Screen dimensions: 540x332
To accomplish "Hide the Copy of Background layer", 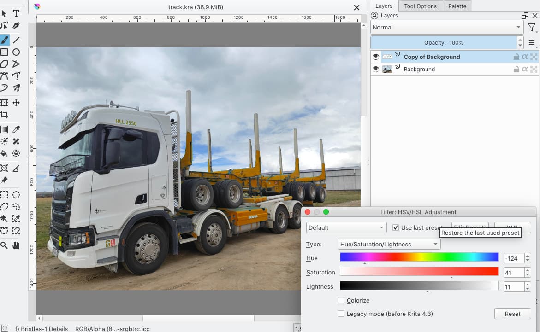I will 376,57.
